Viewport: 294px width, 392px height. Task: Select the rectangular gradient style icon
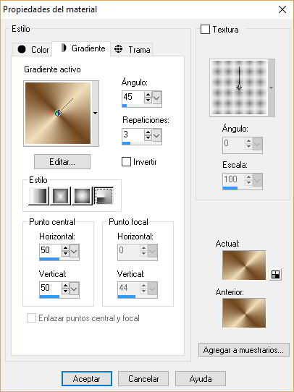(60, 196)
